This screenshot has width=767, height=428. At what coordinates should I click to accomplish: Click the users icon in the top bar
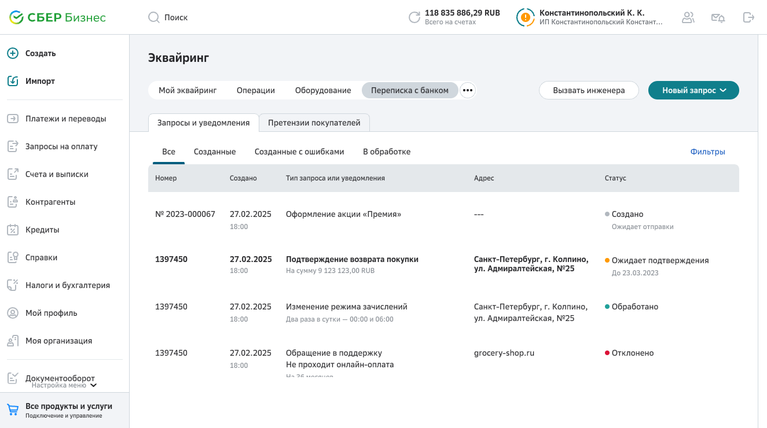click(688, 17)
